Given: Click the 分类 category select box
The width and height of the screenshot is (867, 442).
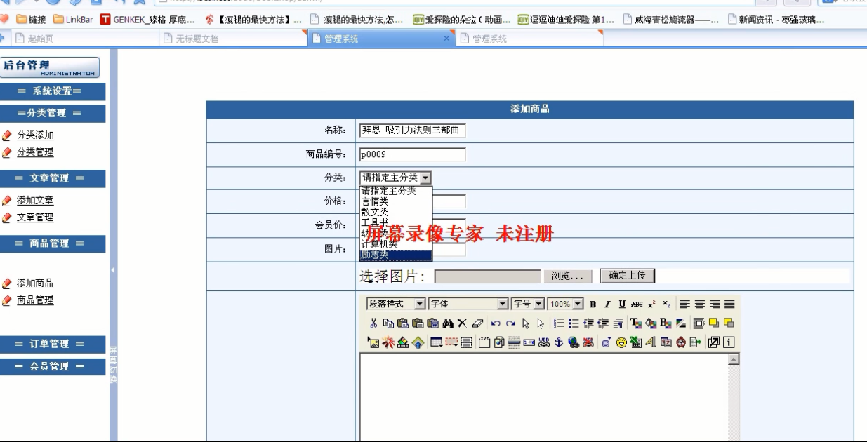Looking at the screenshot, I should coord(396,178).
